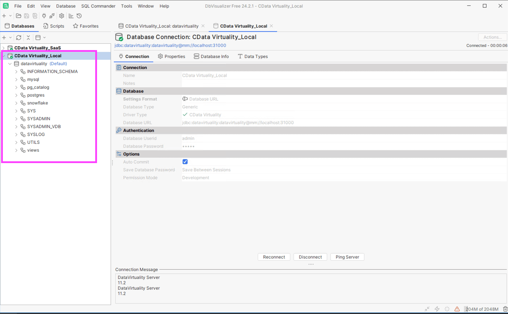Select the SYSADMIN_VDB schema in the tree
The width and height of the screenshot is (508, 314).
(x=44, y=127)
